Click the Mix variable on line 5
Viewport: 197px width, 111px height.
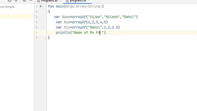click(67, 27)
